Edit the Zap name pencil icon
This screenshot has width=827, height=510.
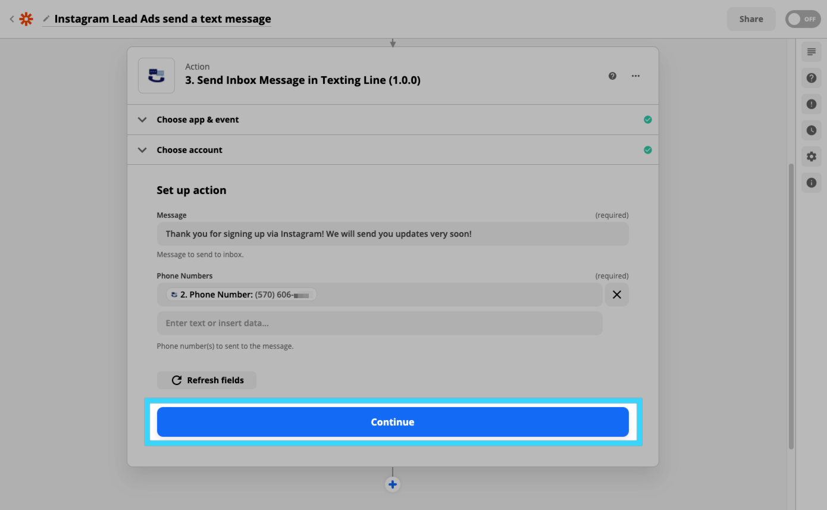pos(46,19)
